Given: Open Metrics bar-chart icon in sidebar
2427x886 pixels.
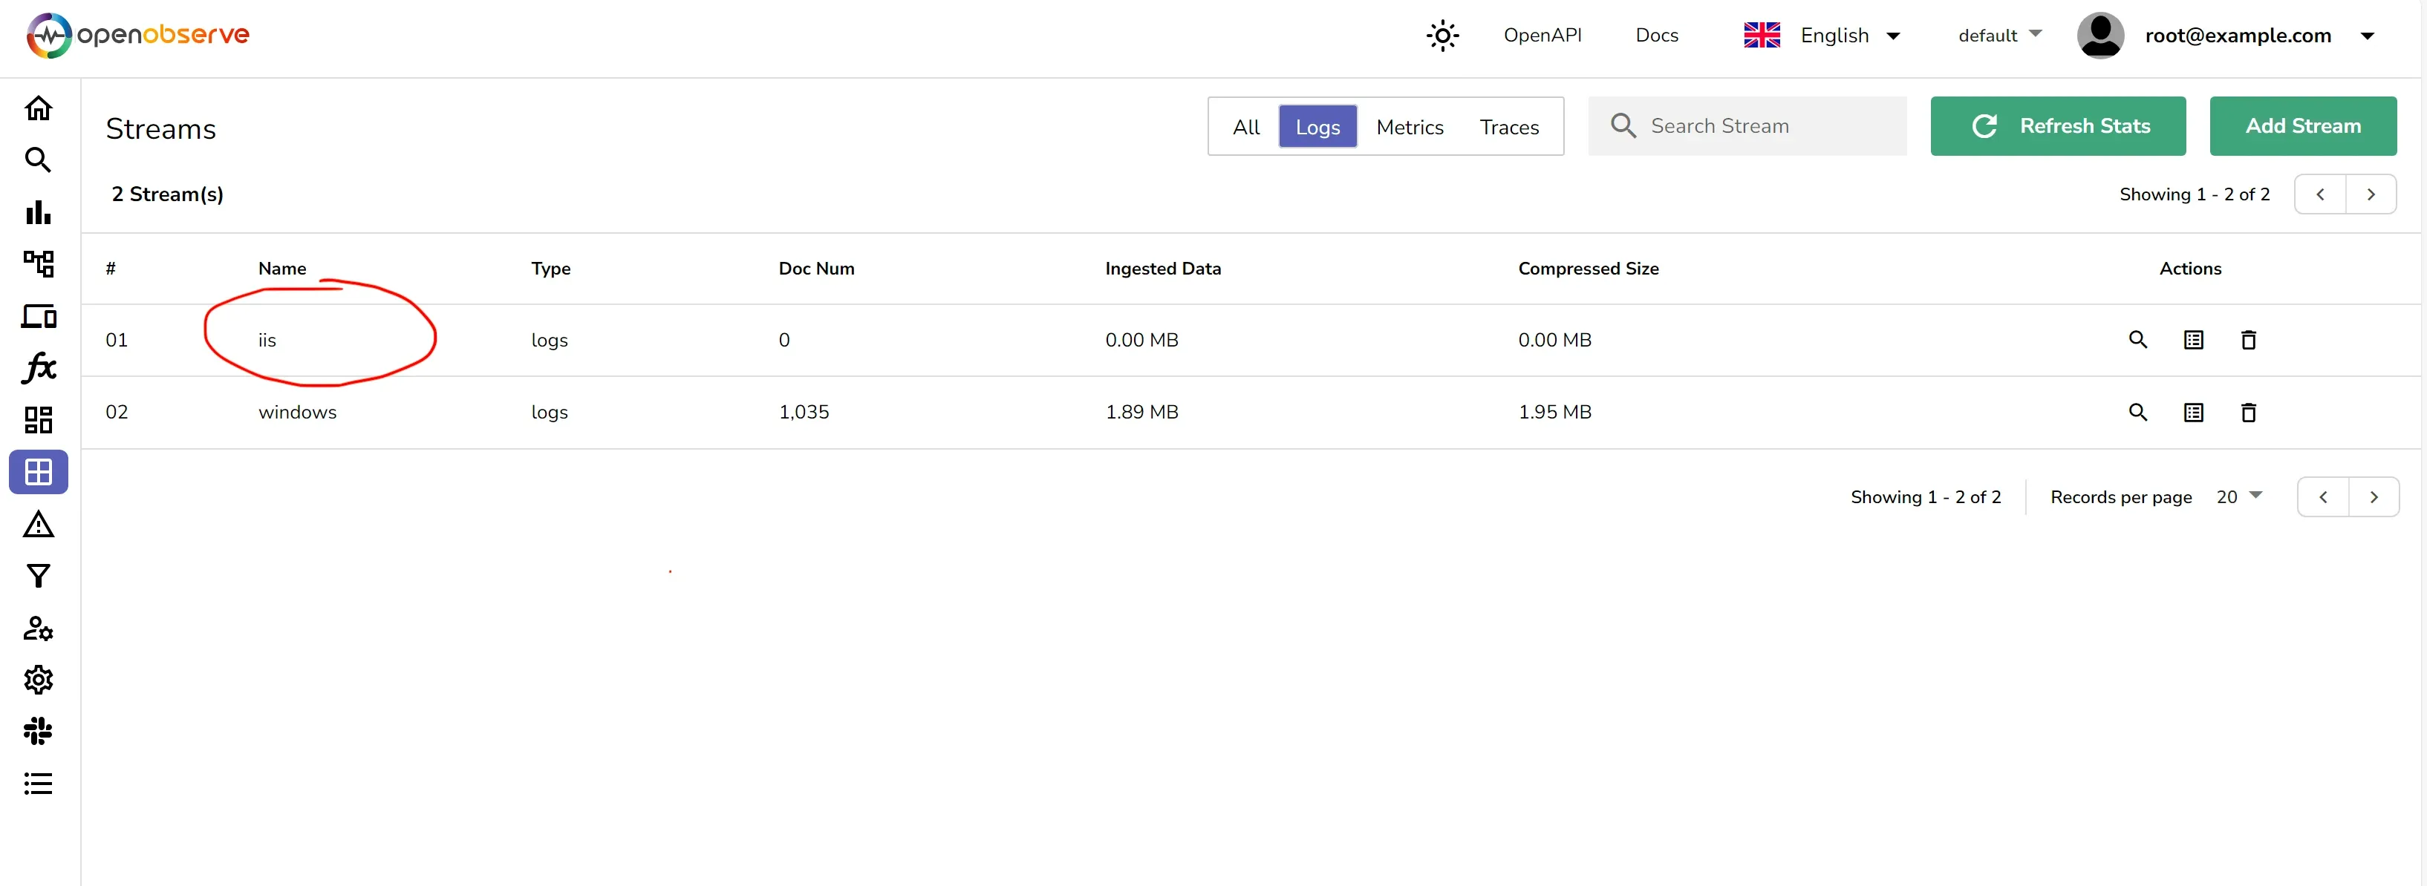Looking at the screenshot, I should point(39,211).
